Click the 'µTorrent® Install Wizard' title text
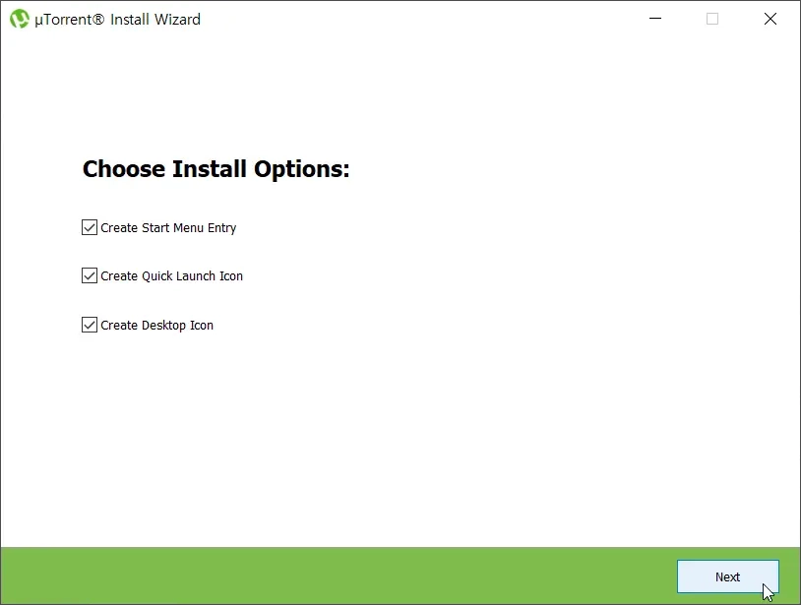 click(117, 20)
